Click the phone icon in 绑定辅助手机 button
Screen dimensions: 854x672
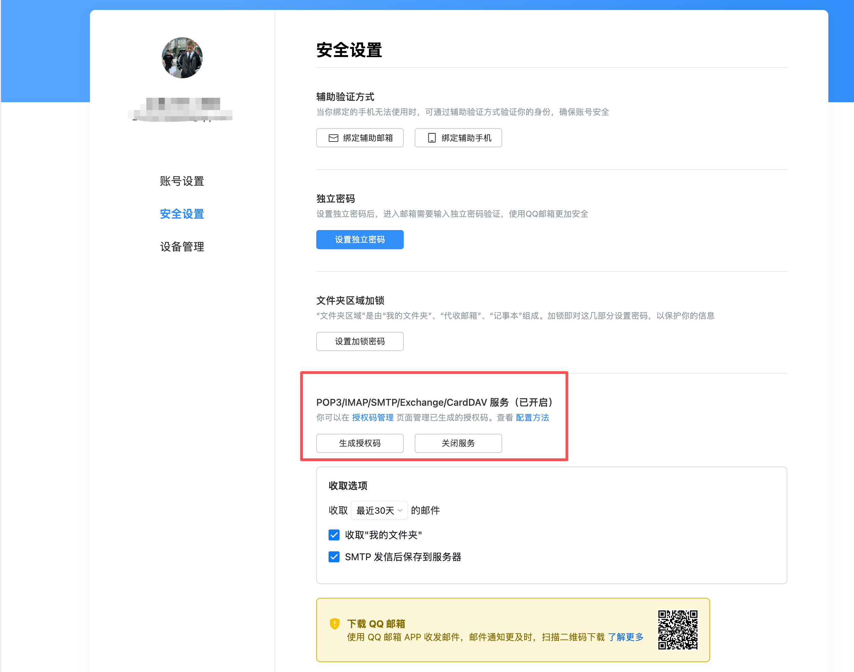coord(432,138)
